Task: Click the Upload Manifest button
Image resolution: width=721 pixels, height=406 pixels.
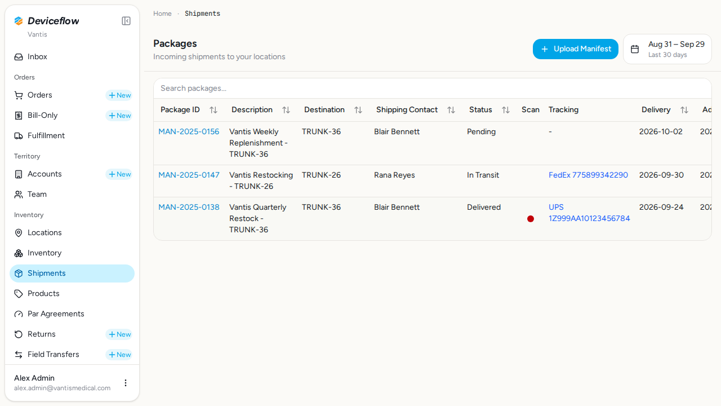Action: point(576,49)
